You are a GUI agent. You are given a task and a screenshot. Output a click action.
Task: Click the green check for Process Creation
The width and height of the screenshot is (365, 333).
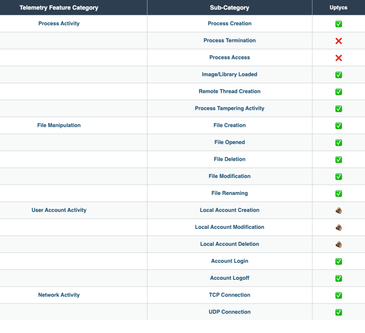pyautogui.click(x=338, y=24)
